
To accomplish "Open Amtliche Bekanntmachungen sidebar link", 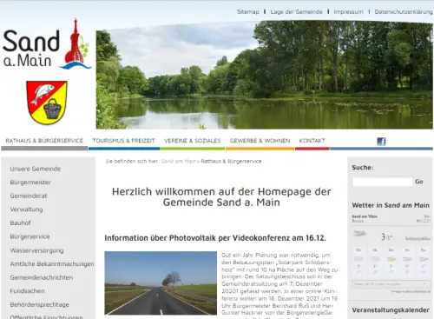I will click(x=52, y=264).
